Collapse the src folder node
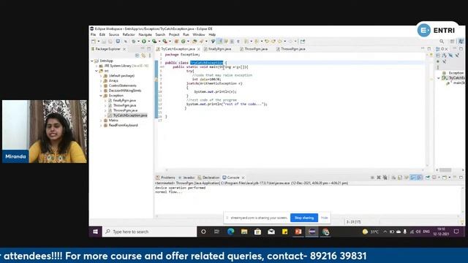This screenshot has height=263, width=468. pyautogui.click(x=97, y=71)
